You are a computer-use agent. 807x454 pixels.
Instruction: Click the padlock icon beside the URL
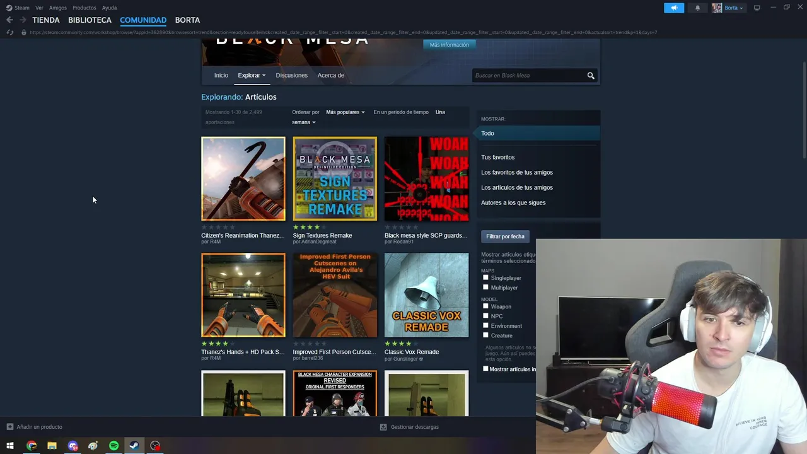click(24, 32)
